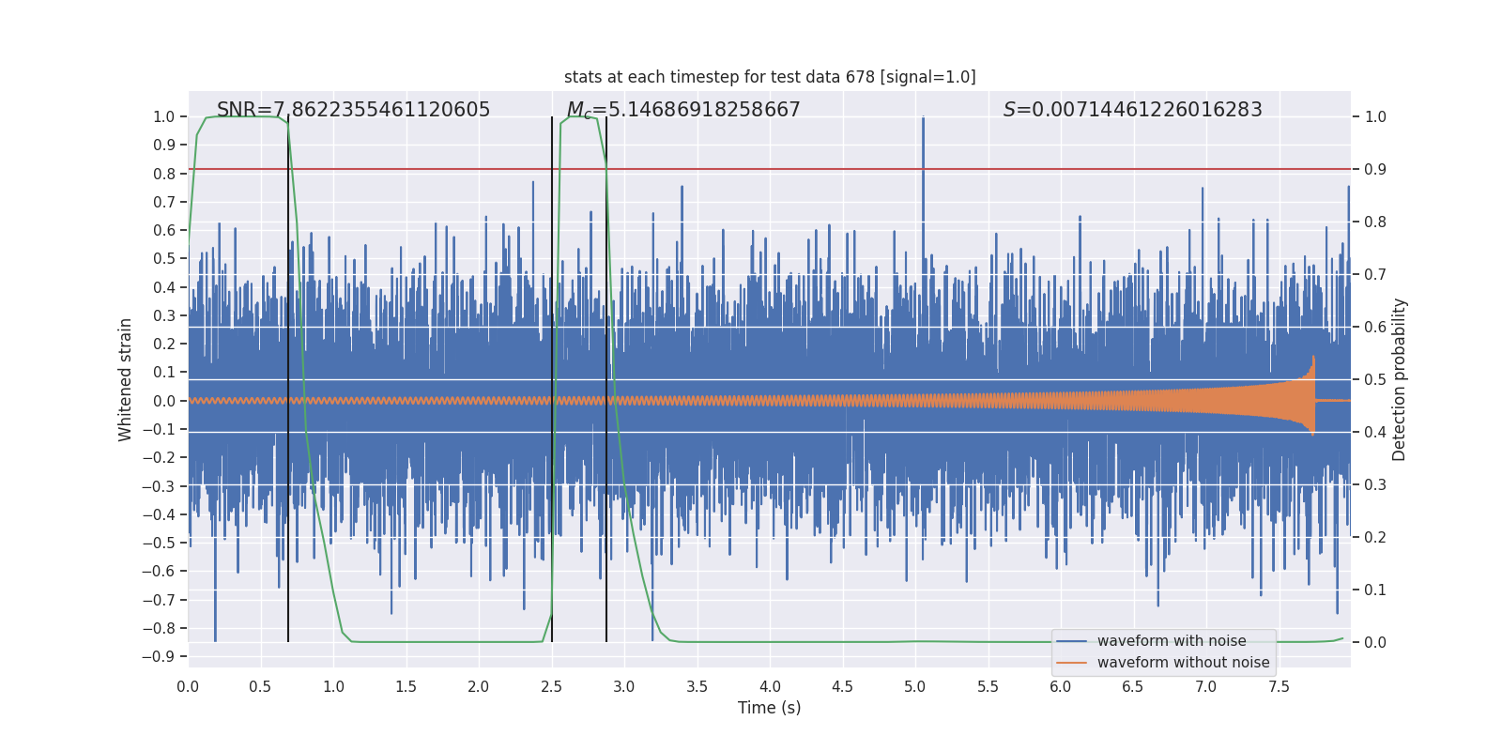Click the orange line swatch in legend

(x=1071, y=663)
